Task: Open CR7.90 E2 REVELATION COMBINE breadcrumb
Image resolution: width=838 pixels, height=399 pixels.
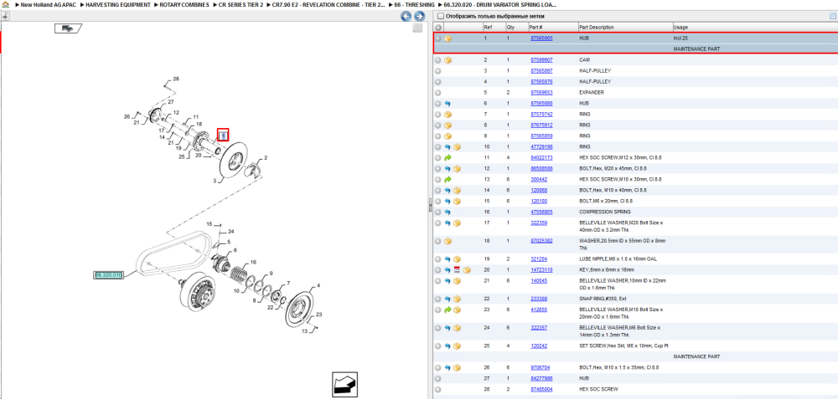Action: click(x=328, y=4)
